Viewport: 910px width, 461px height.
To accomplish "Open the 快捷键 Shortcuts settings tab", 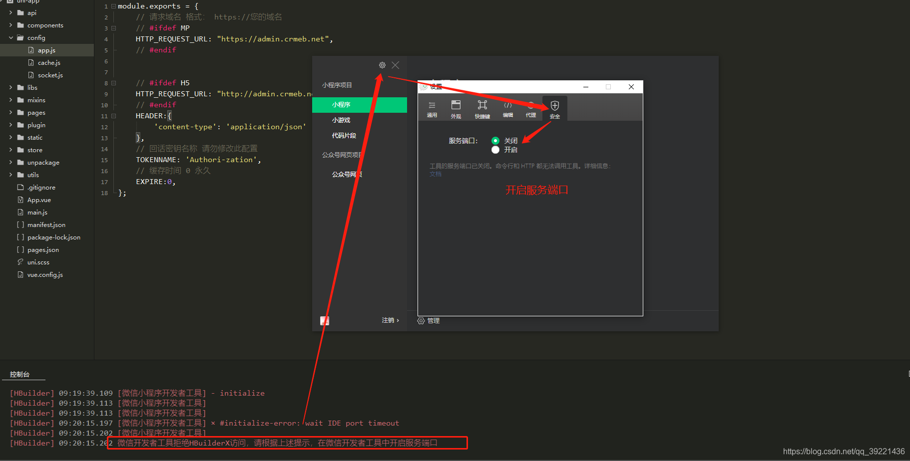I will tap(482, 109).
